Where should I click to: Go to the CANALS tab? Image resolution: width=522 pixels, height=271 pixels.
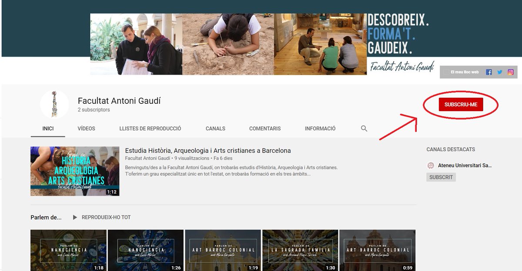click(215, 129)
